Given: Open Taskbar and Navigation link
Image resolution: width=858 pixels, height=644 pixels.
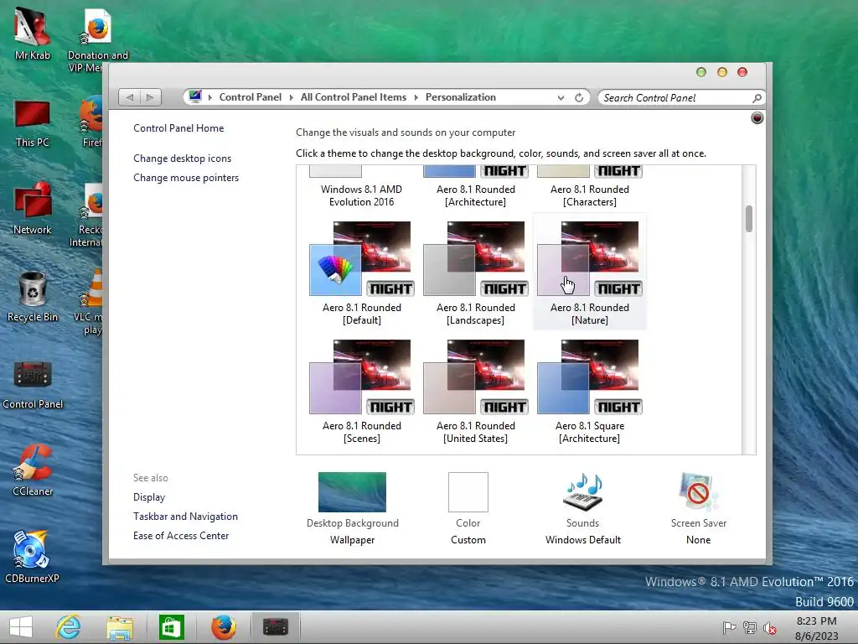Looking at the screenshot, I should click(185, 517).
